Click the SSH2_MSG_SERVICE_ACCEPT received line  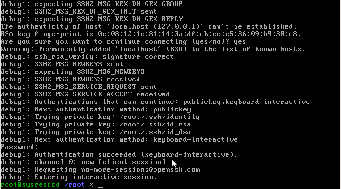(x=85, y=94)
